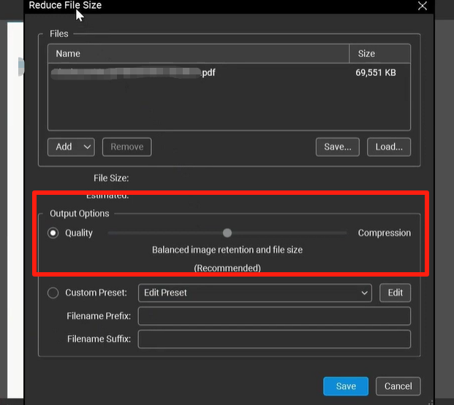This screenshot has width=454, height=405.
Task: Click the Output Options slider handle
Action: click(227, 233)
